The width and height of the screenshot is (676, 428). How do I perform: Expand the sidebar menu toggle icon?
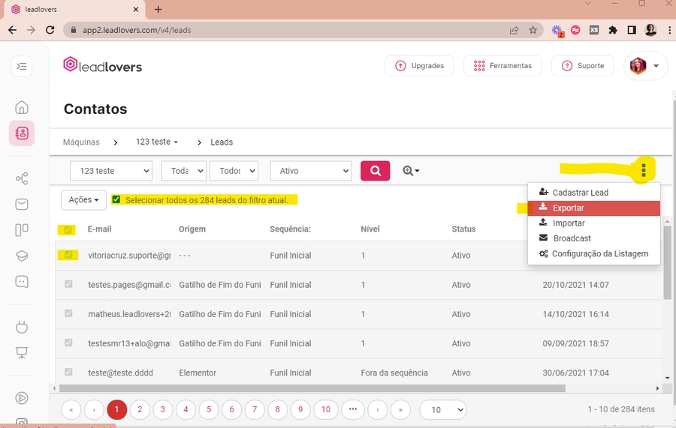[22, 67]
